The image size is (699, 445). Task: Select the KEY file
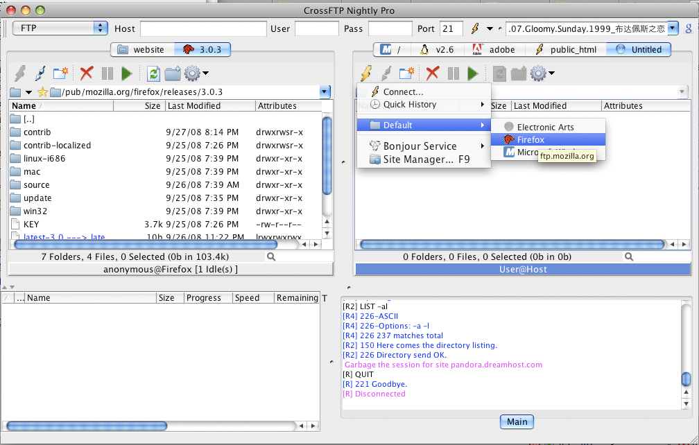(165, 225)
